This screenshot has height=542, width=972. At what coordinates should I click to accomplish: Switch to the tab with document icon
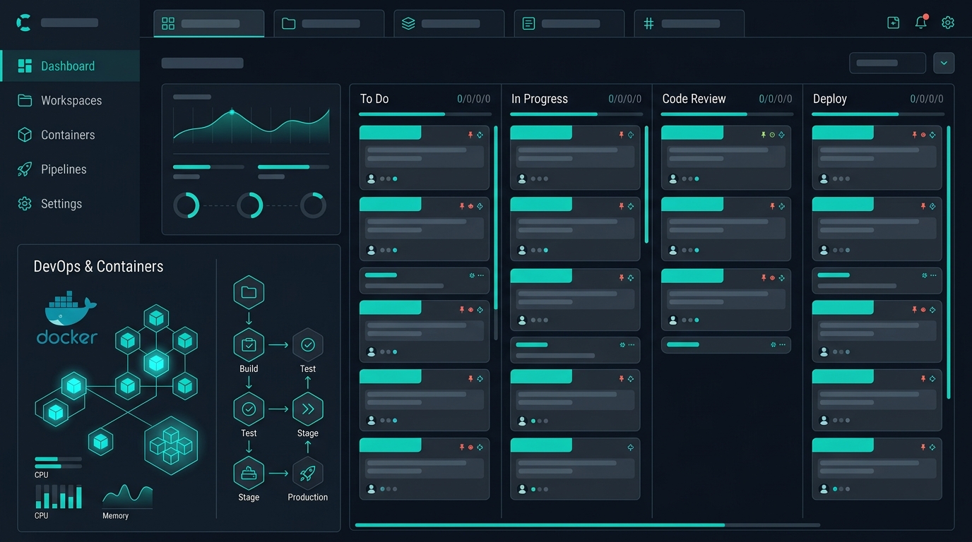coord(569,23)
